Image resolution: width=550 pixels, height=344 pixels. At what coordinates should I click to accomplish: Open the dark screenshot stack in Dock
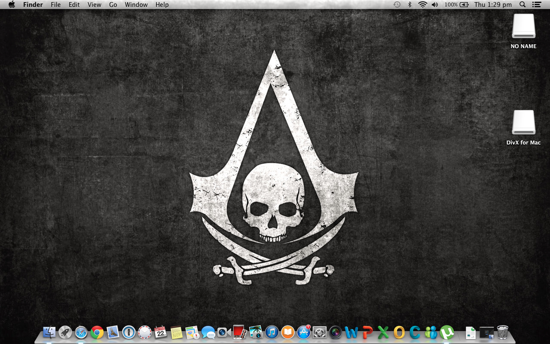pyautogui.click(x=487, y=332)
